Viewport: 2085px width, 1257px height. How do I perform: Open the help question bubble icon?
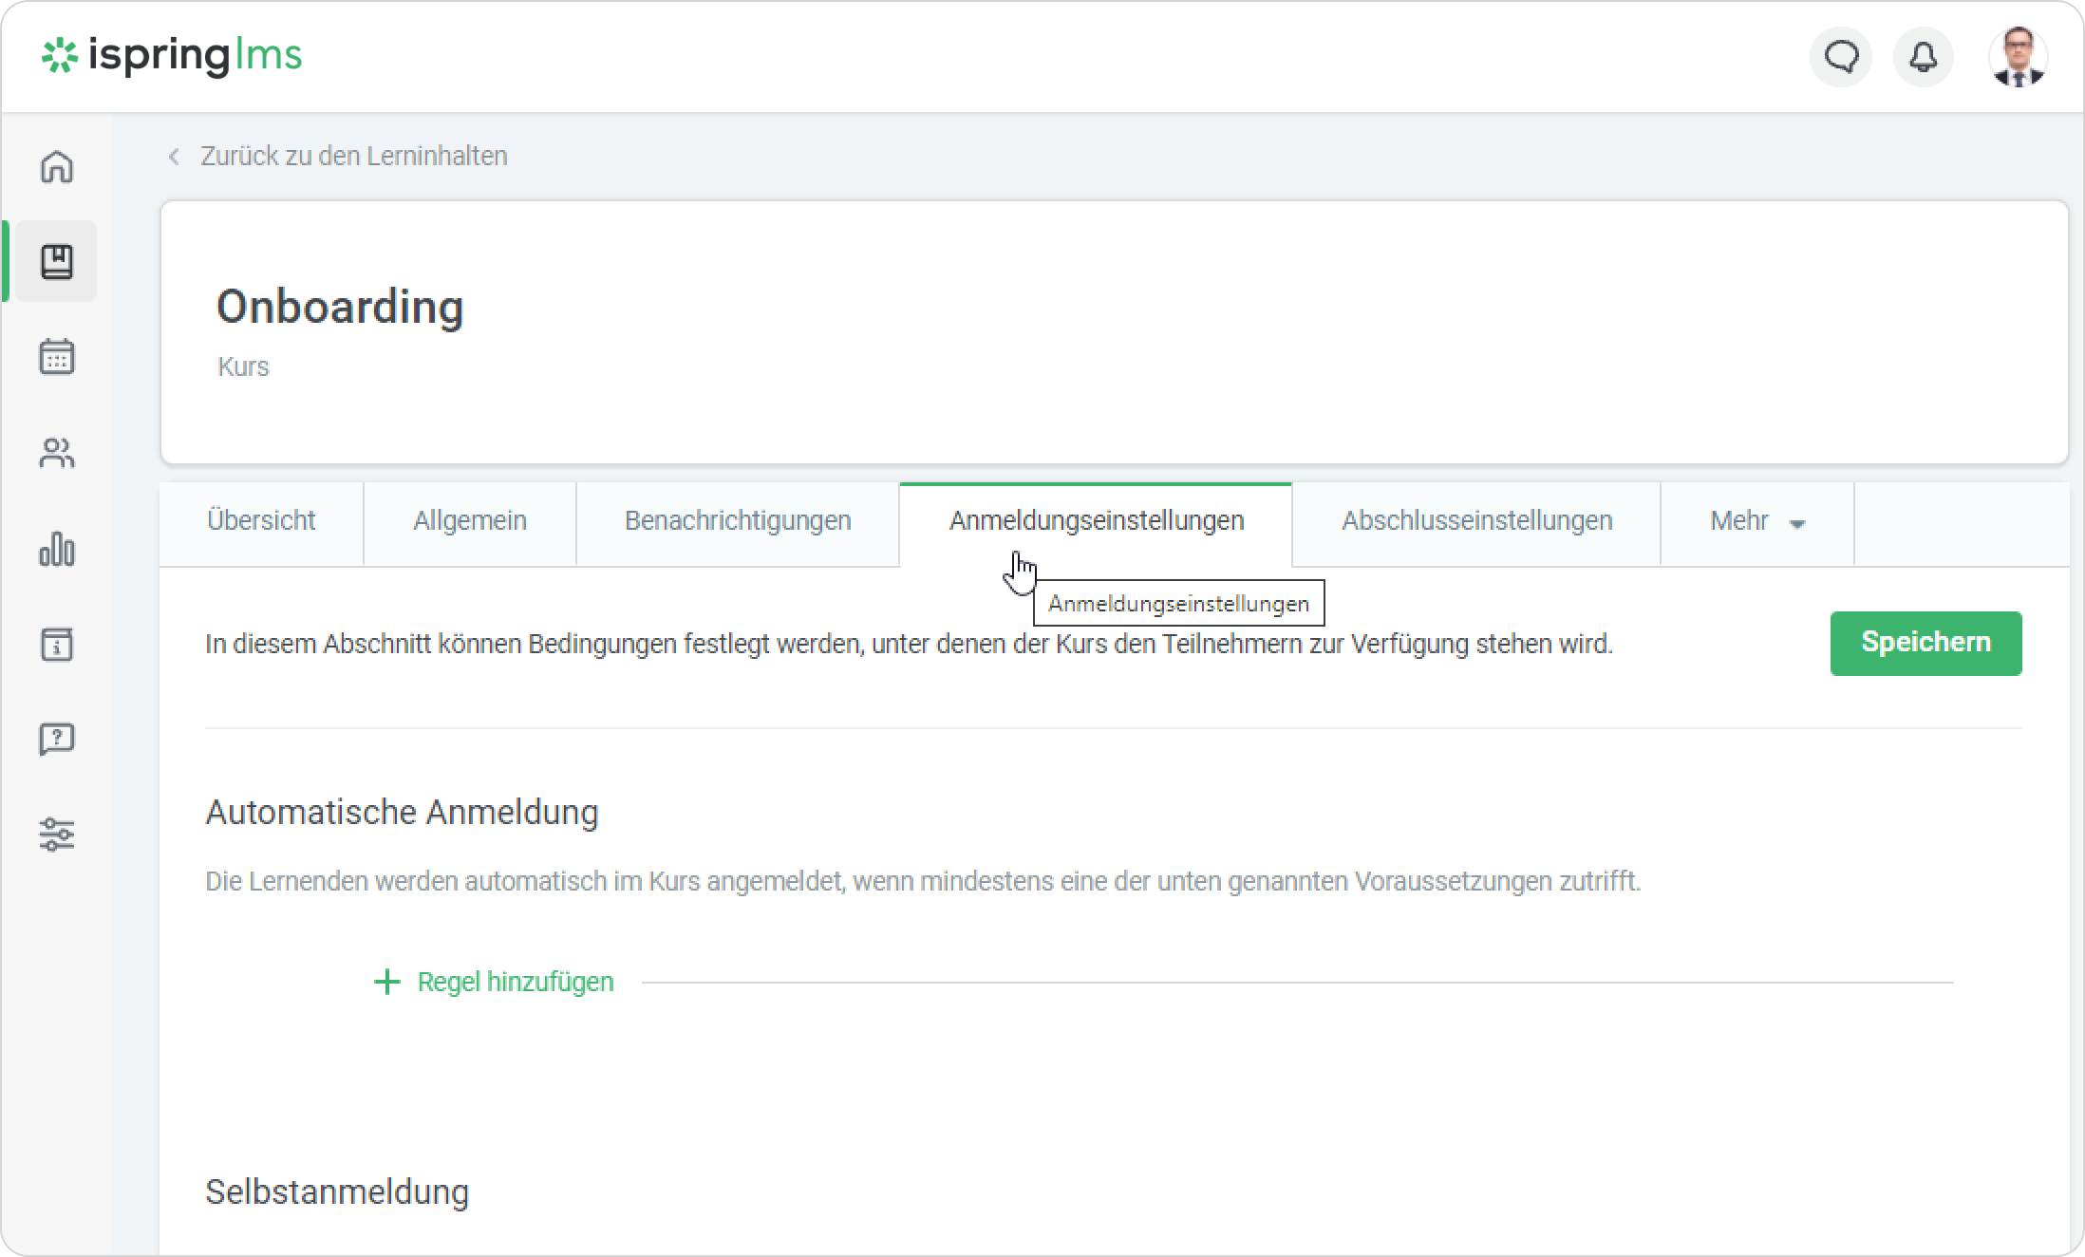[x=57, y=739]
